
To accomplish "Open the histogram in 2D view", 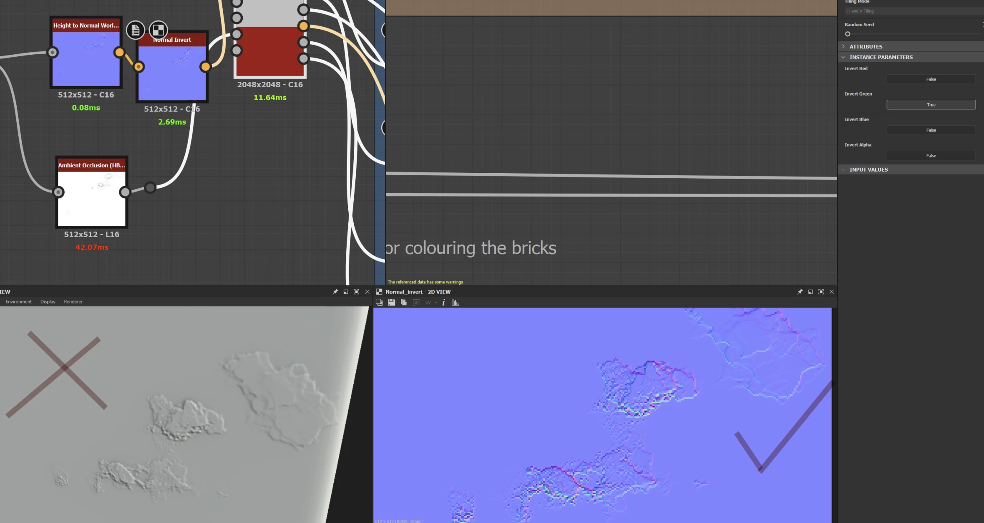I will pos(455,302).
